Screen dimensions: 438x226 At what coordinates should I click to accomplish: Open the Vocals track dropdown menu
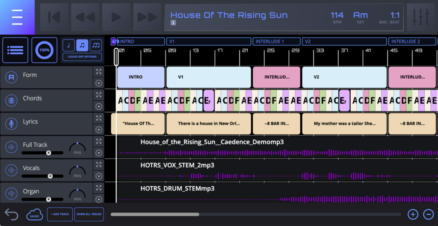coord(99,176)
